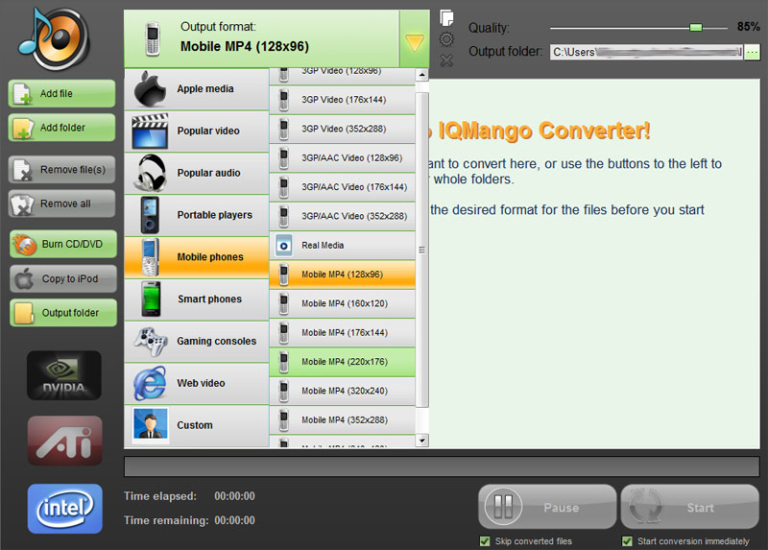The width and height of the screenshot is (768, 550).
Task: Click the Real Media format icon
Action: coord(283,246)
